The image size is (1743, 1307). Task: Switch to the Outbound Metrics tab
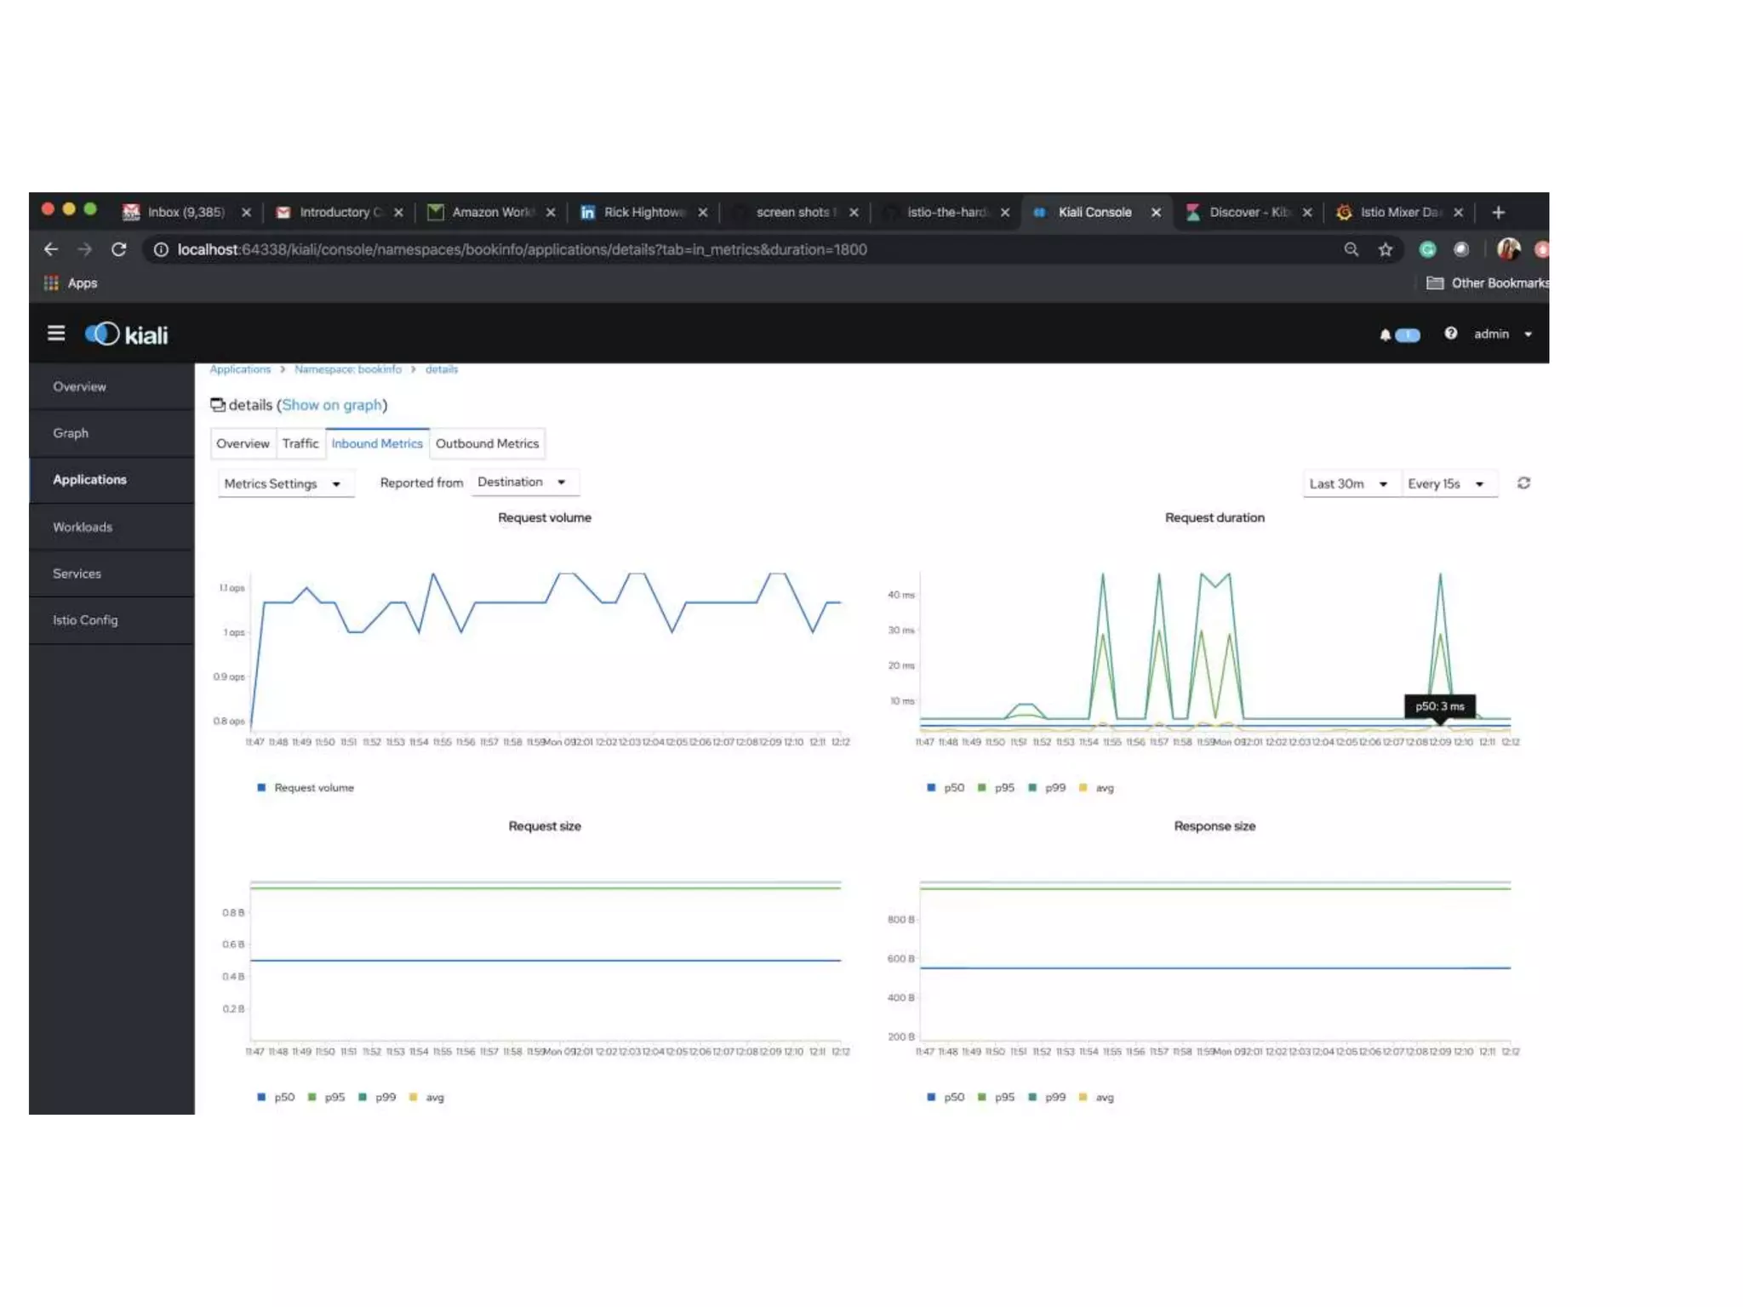[487, 443]
